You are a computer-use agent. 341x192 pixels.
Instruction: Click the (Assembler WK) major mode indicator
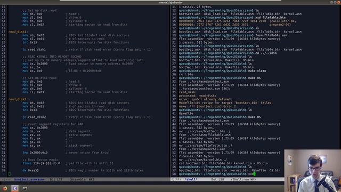tap(82, 179)
